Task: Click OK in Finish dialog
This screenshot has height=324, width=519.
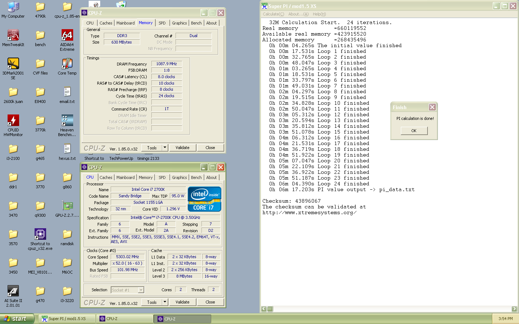Action: (x=414, y=131)
